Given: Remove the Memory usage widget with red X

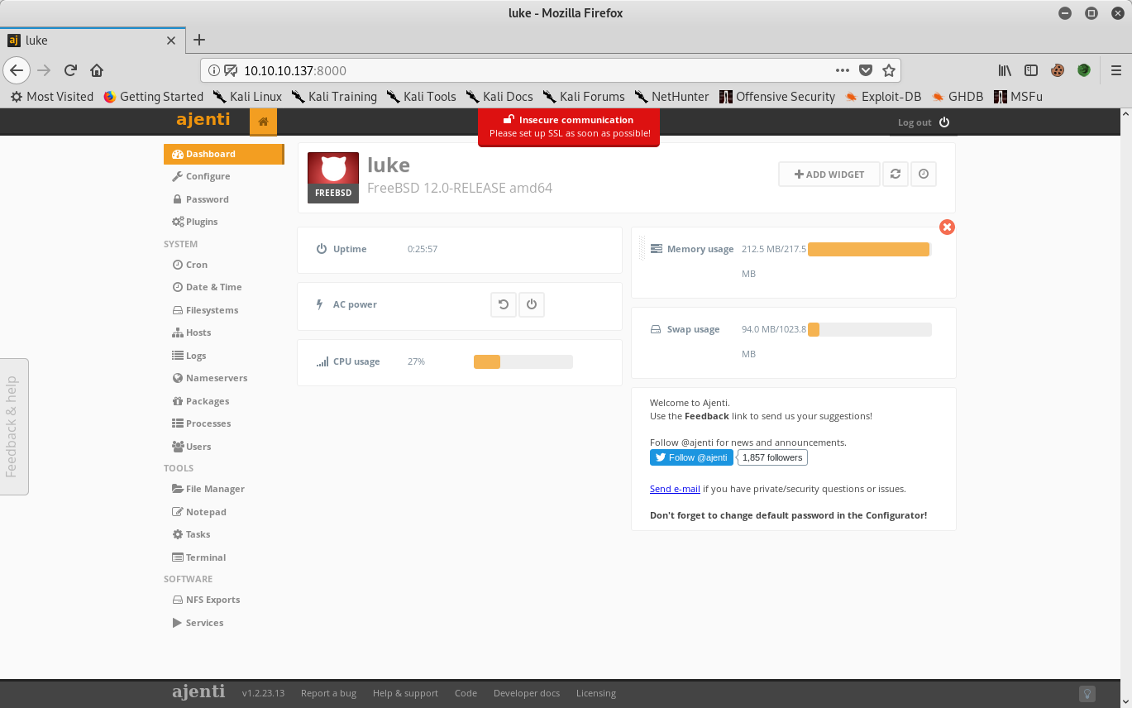Looking at the screenshot, I should point(947,227).
